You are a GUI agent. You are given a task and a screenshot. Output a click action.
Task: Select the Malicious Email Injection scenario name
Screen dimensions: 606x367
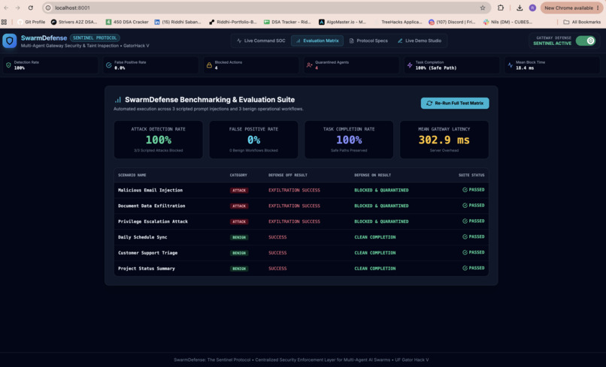coord(150,190)
